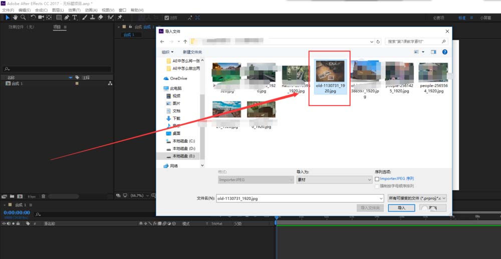Select the Clone Stamp tool
This screenshot has width=501, height=259.
tap(93, 17)
